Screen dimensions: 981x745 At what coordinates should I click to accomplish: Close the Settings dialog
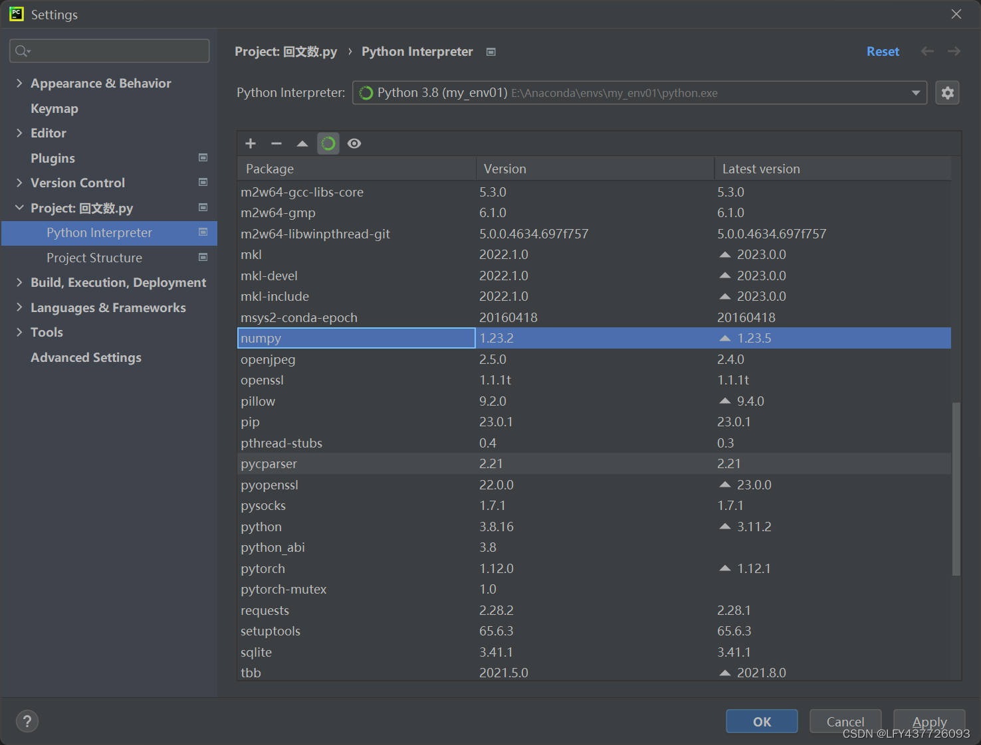956,14
